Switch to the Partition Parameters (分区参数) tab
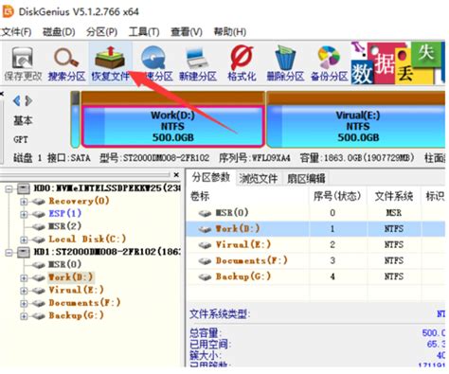The height and width of the screenshot is (374, 449). (x=210, y=178)
